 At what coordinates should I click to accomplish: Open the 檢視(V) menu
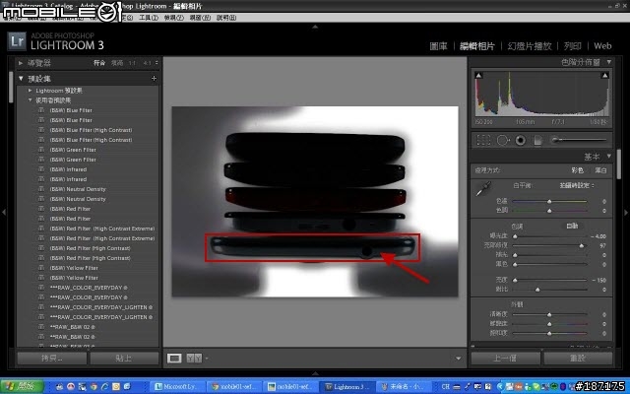click(173, 18)
